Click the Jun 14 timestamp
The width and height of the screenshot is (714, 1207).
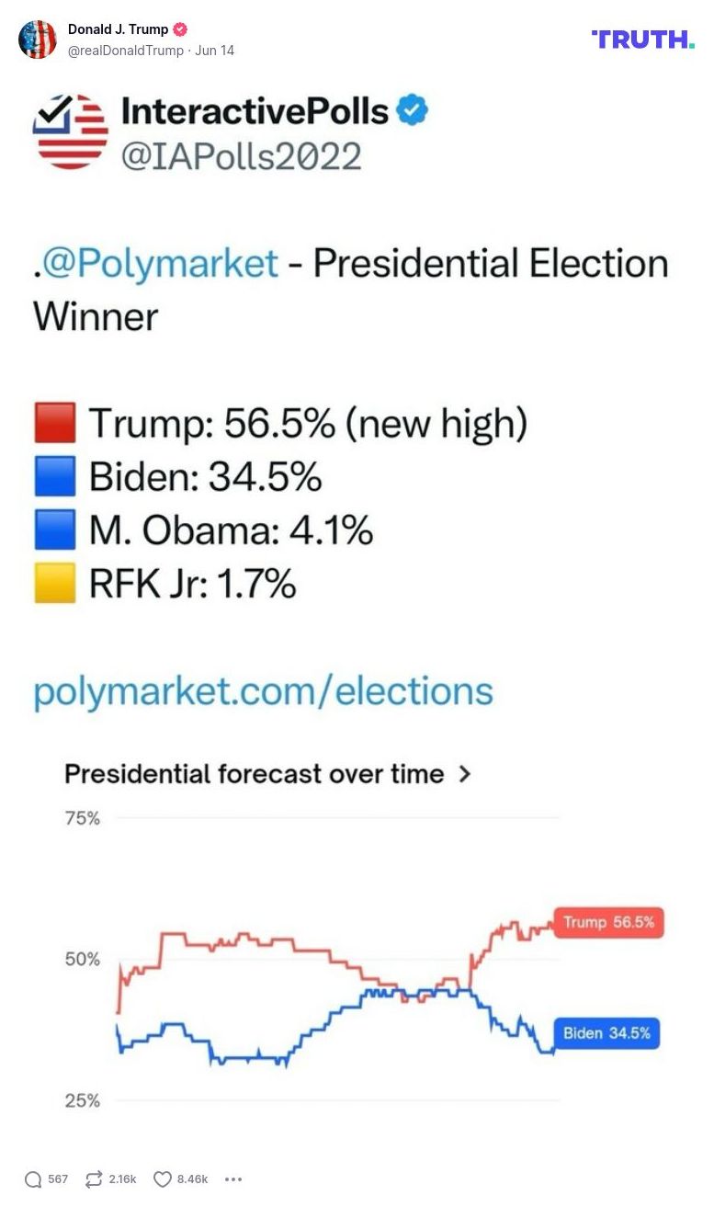[212, 51]
